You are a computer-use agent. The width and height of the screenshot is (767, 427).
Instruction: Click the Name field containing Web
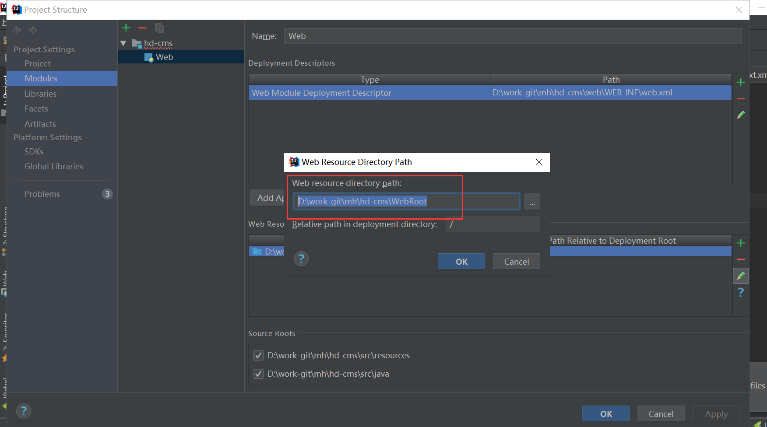[x=513, y=36]
